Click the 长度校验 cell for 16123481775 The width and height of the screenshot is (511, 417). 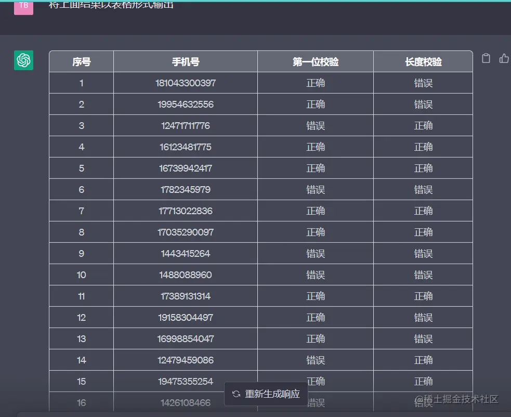tap(423, 147)
